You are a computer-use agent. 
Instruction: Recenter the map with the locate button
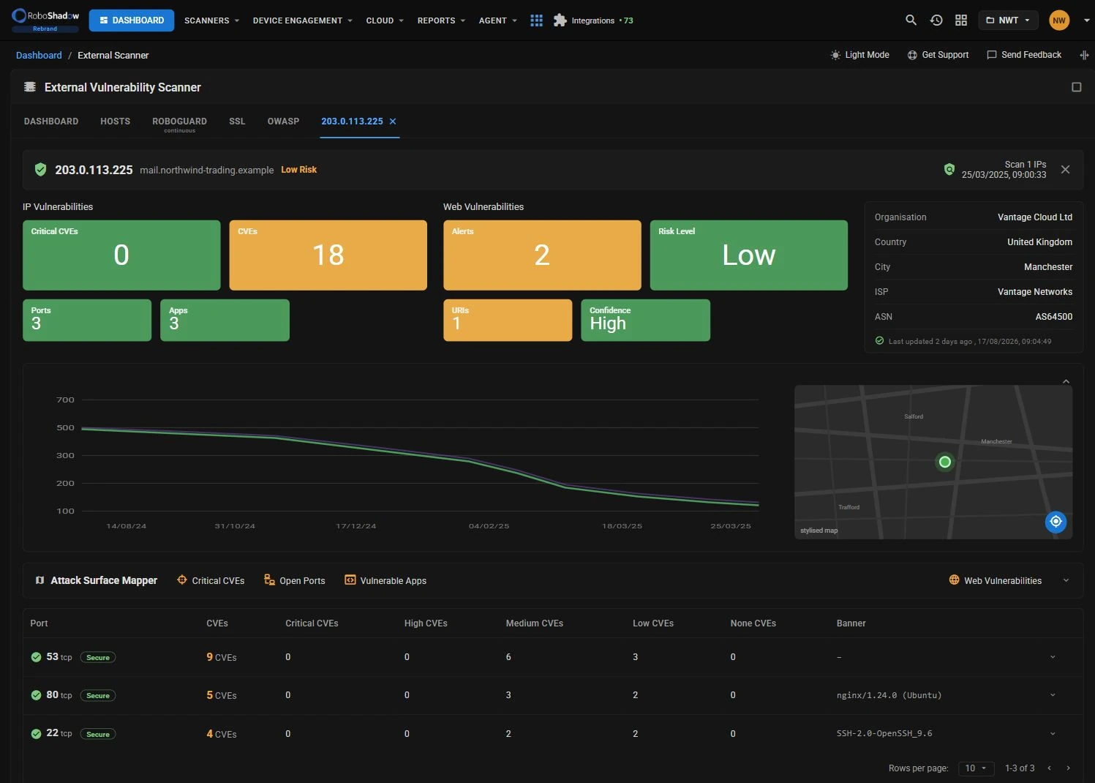[1056, 521]
